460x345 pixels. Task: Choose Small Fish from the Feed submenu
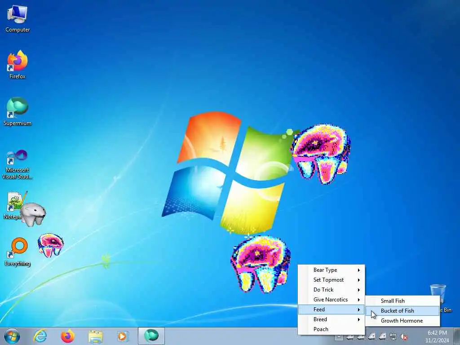tap(402, 301)
